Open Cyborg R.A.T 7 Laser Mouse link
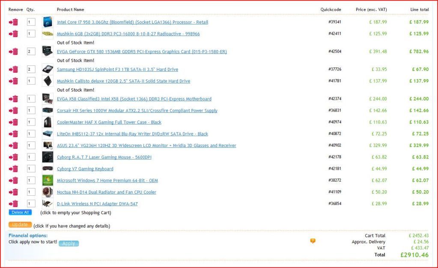Screen dimensions: 438x268 104,157
